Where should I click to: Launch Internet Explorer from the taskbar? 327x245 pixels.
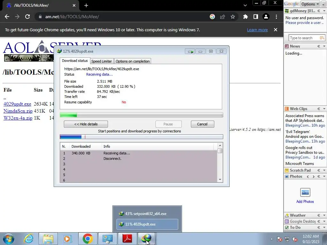[28, 239]
